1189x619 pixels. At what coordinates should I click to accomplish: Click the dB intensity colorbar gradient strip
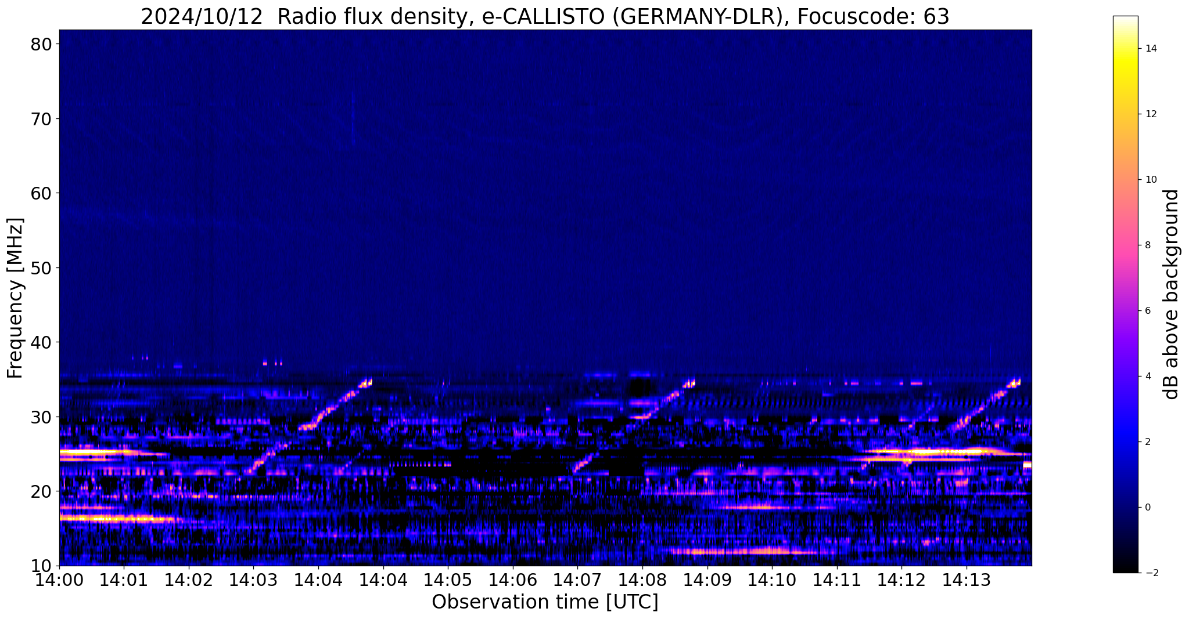[x=1125, y=294]
